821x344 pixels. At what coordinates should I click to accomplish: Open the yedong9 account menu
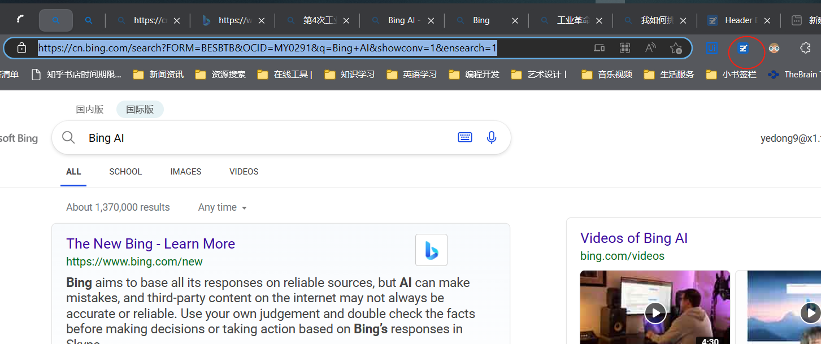(790, 138)
